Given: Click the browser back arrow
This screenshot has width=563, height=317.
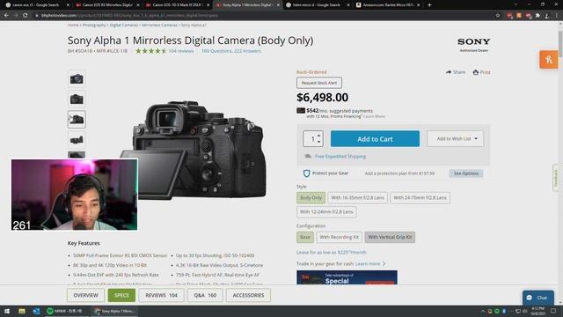Looking at the screenshot, I should coord(6,16).
